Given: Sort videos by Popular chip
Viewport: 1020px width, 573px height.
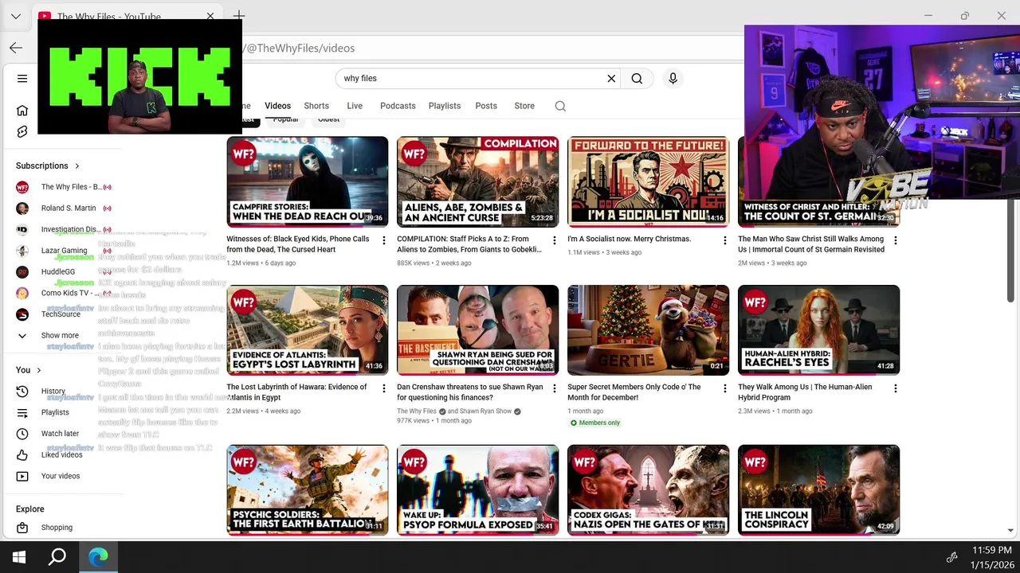Looking at the screenshot, I should coord(285,120).
